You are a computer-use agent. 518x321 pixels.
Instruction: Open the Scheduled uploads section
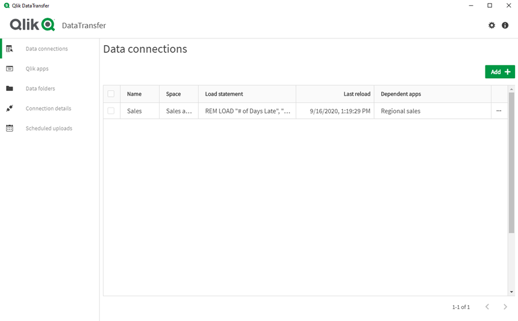49,128
